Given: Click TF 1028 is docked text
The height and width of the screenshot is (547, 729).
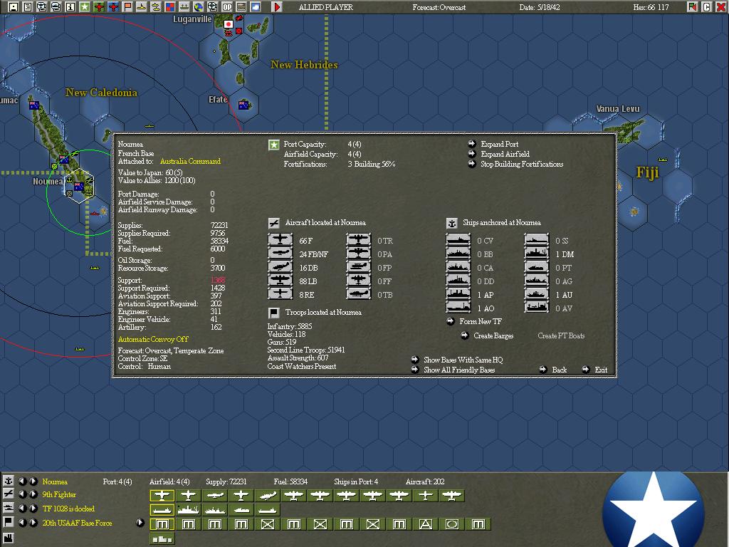Looking at the screenshot, I should [68, 509].
